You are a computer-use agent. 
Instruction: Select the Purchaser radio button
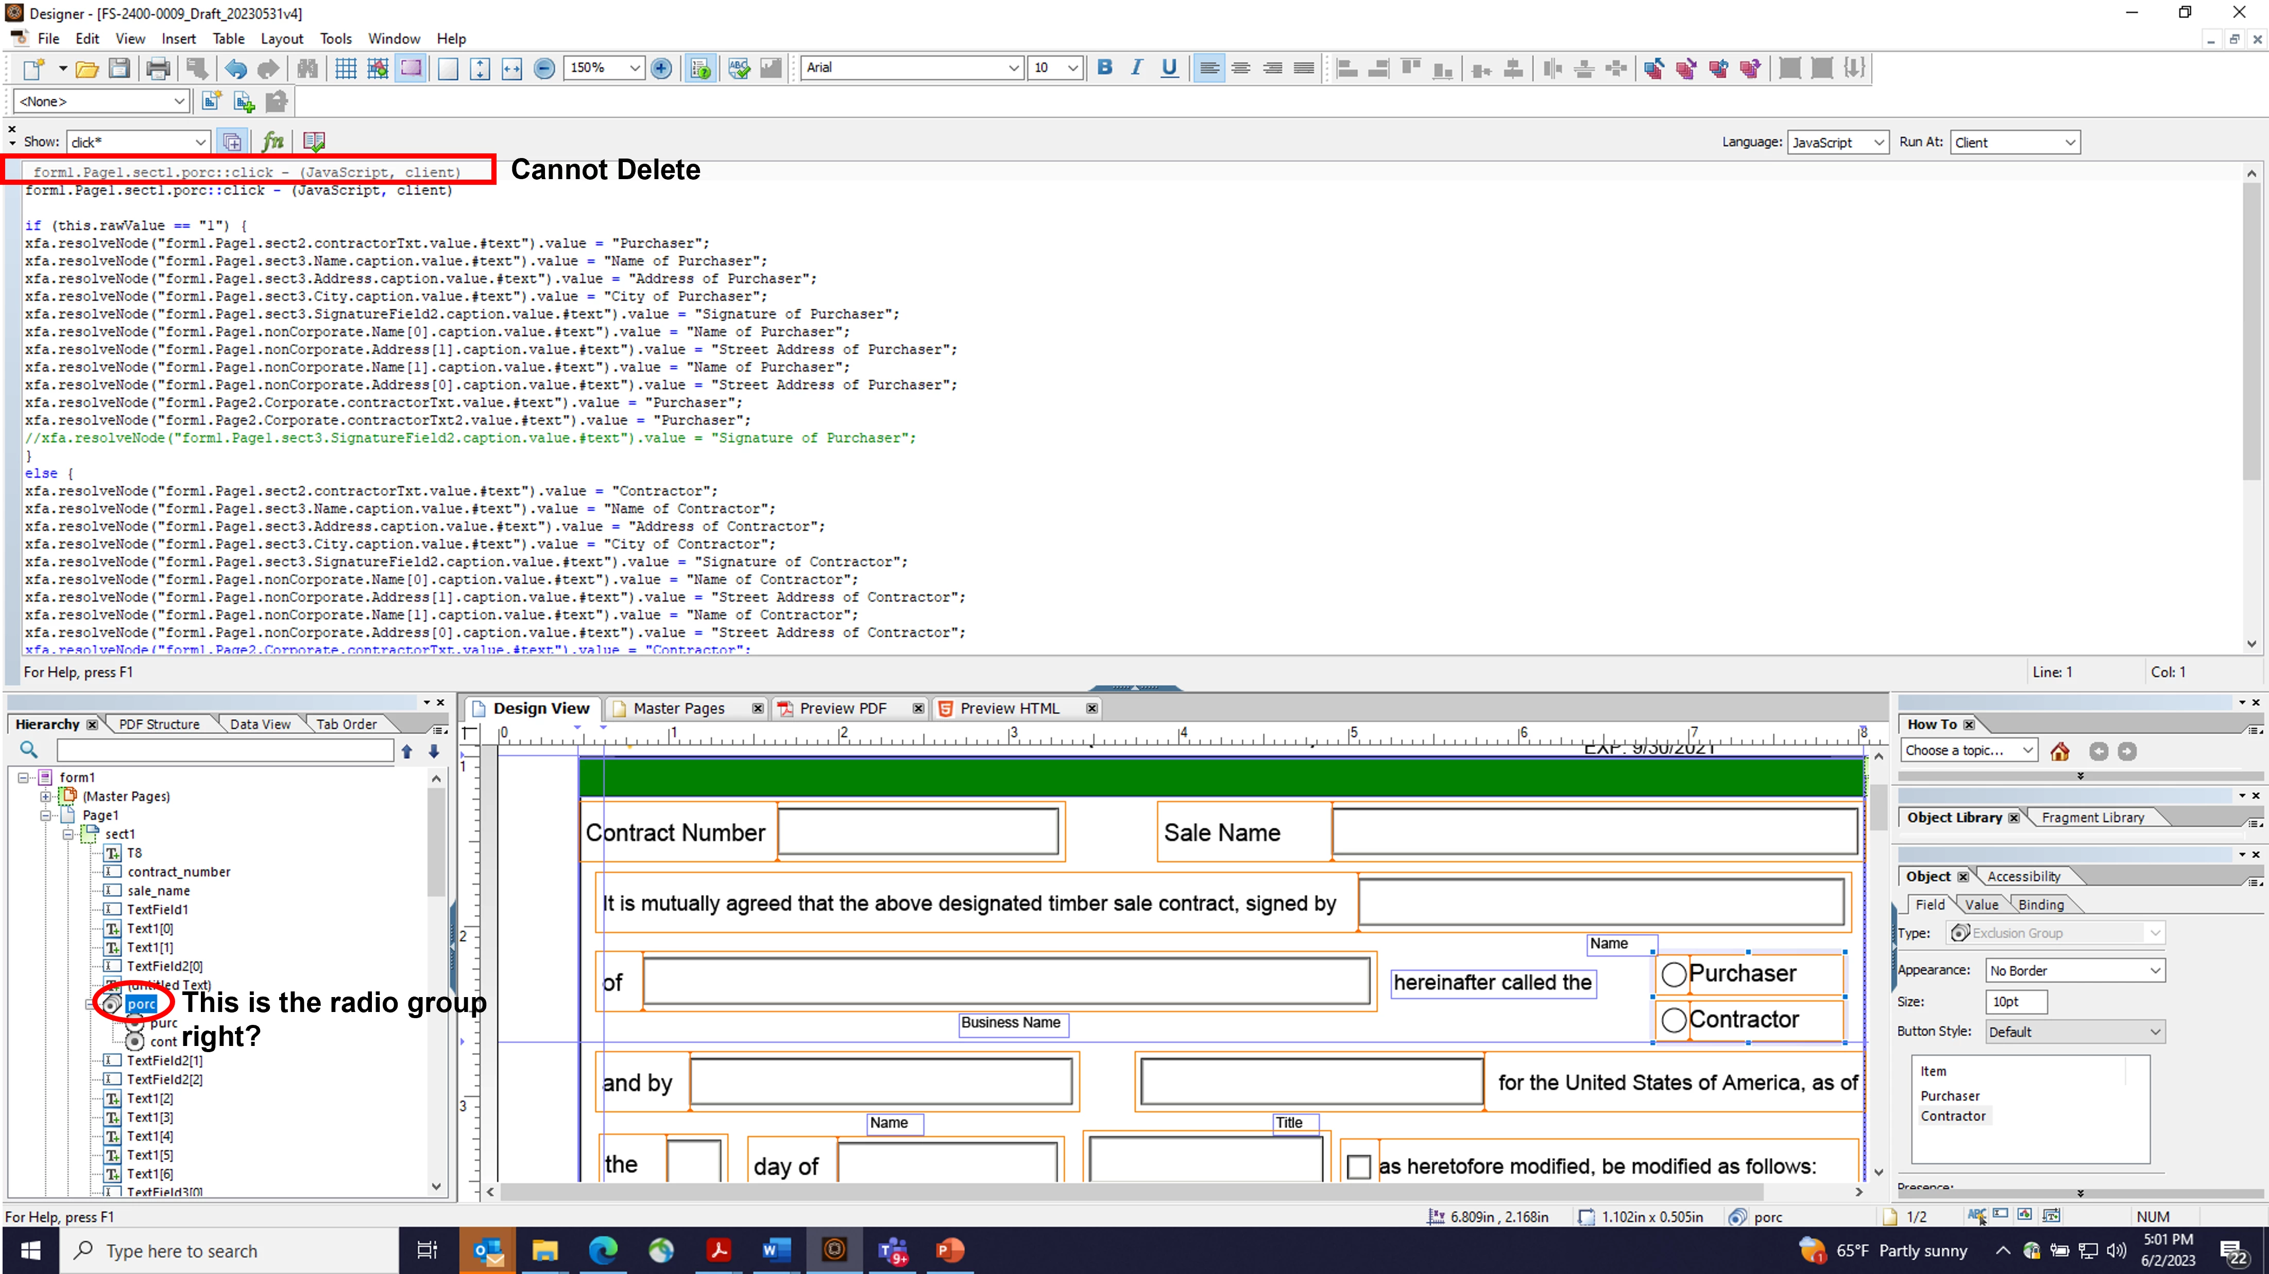pos(1674,974)
